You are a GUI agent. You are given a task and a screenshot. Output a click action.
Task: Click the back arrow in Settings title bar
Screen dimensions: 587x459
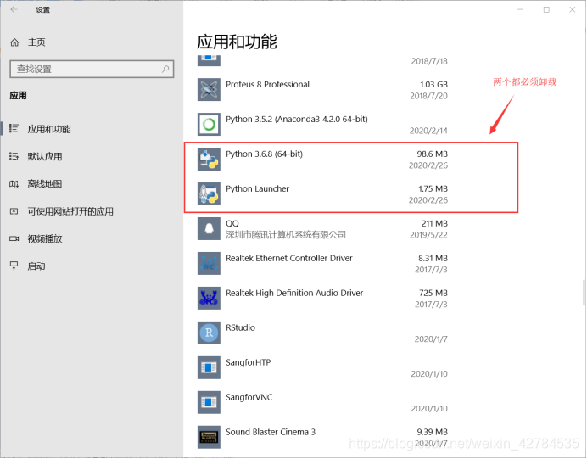coord(14,9)
